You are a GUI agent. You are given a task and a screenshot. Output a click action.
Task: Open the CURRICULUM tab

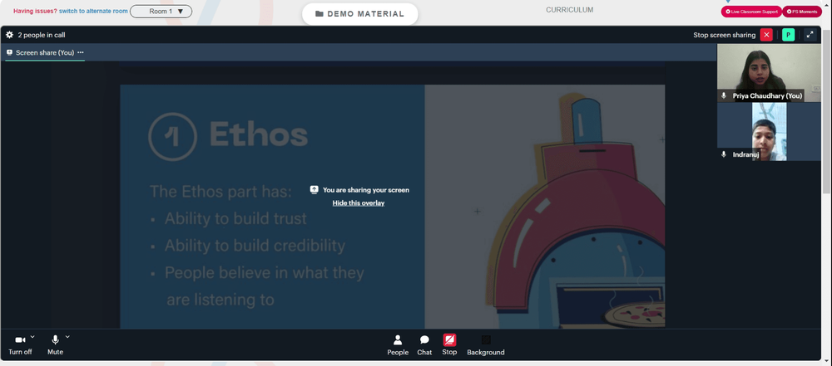pos(570,10)
